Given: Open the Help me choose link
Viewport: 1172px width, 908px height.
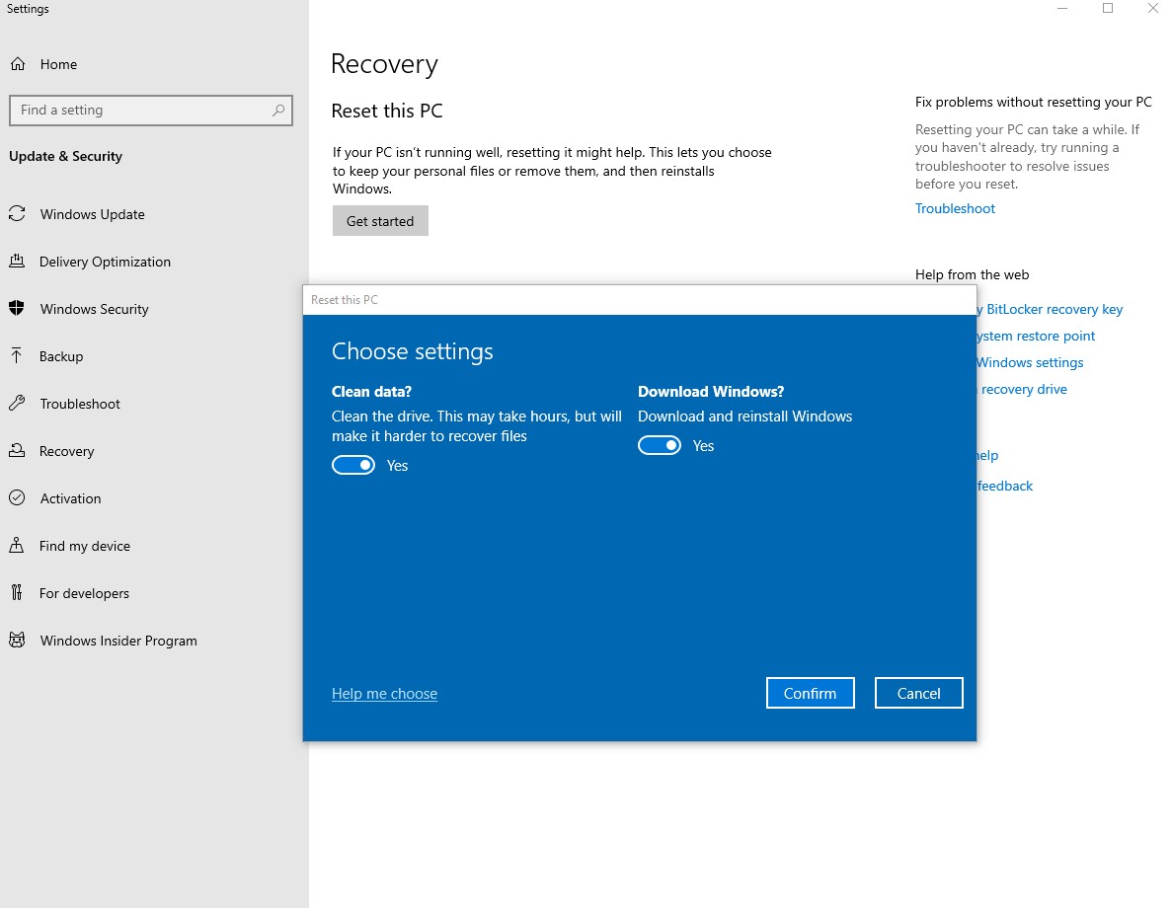Looking at the screenshot, I should 384,694.
